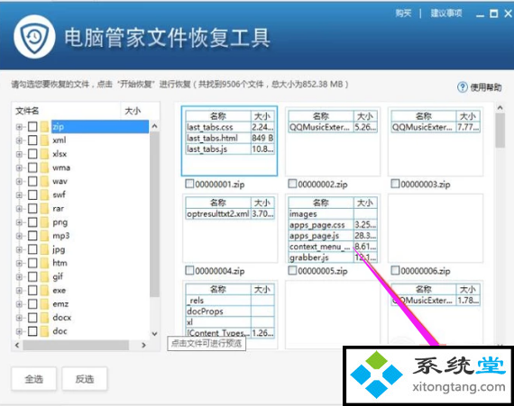Click the 全选 button

33,379
